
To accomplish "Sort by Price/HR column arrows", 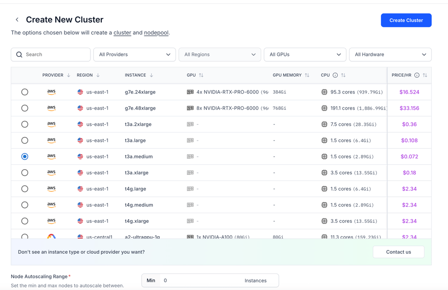I will (425, 75).
